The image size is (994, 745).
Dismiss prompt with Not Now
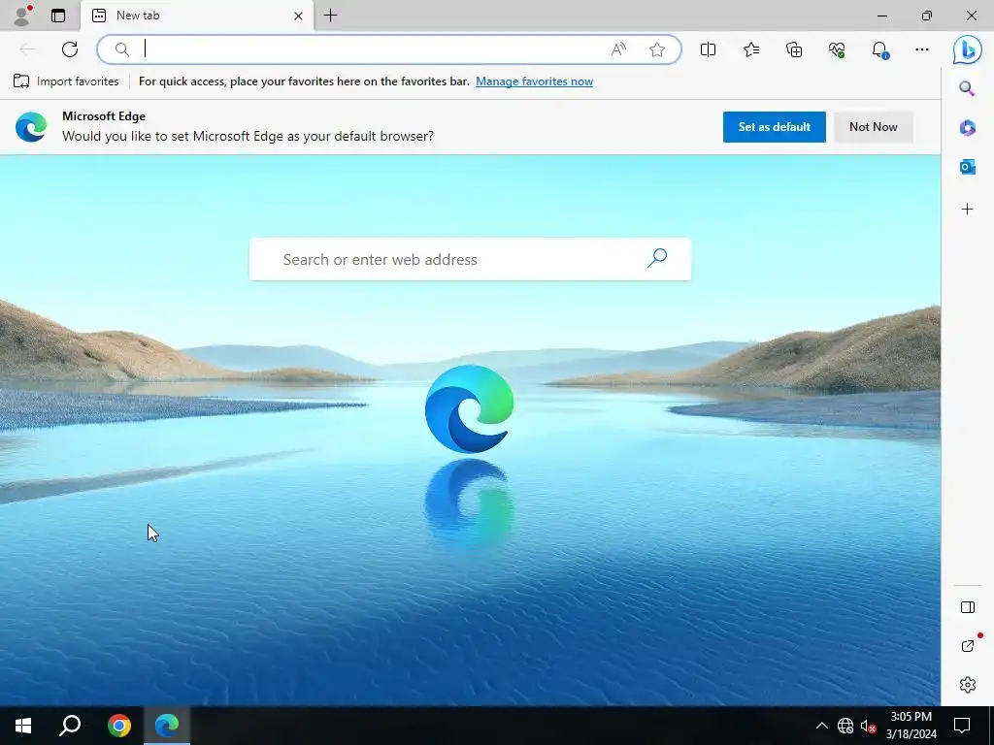coord(873,127)
